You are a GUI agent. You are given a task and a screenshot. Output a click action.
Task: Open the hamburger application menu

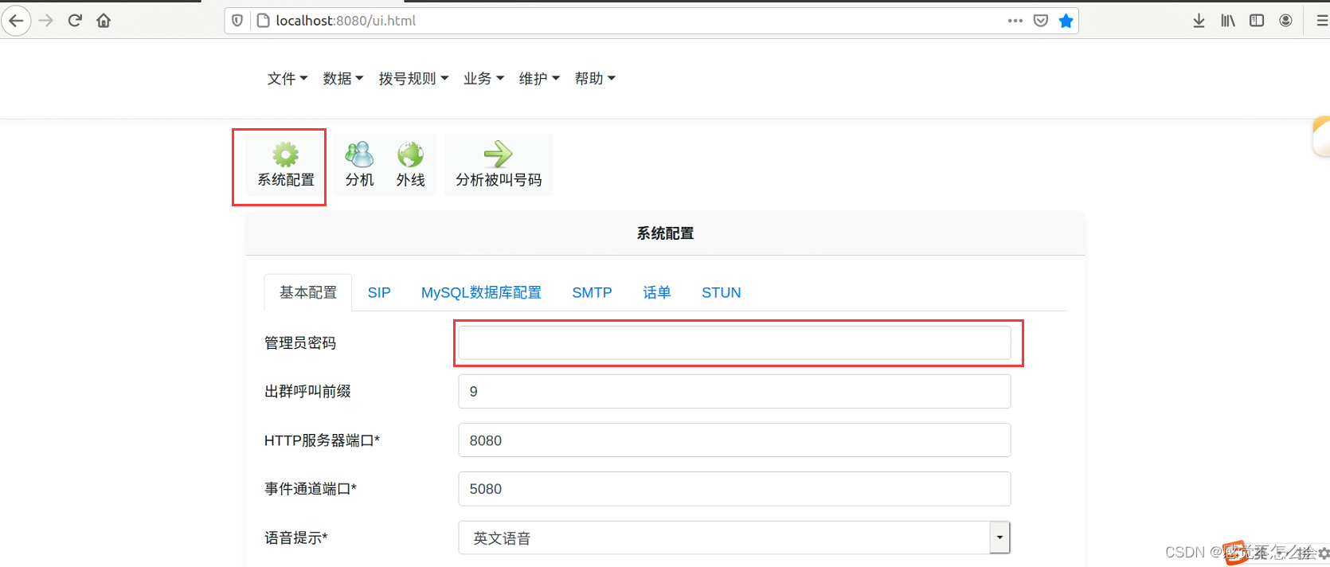pyautogui.click(x=1321, y=21)
